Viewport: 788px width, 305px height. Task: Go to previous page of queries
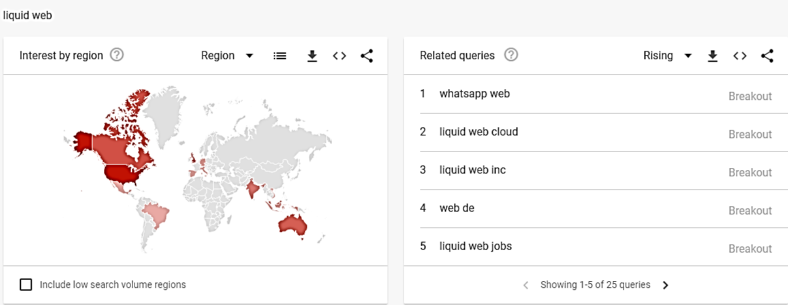pyautogui.click(x=526, y=285)
